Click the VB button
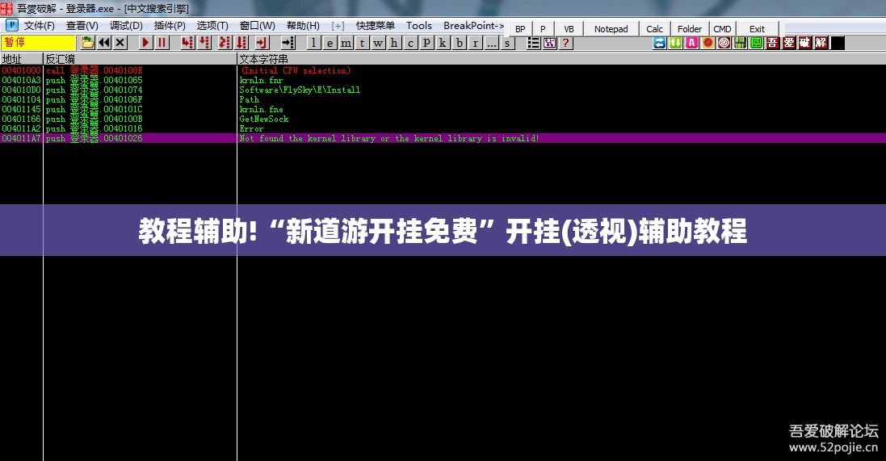The height and width of the screenshot is (461, 886). click(x=569, y=29)
